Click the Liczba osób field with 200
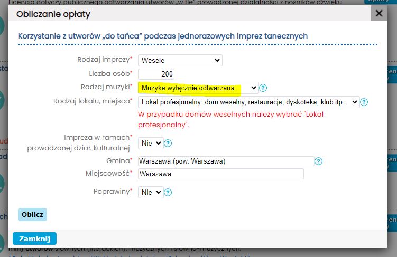 coord(156,74)
